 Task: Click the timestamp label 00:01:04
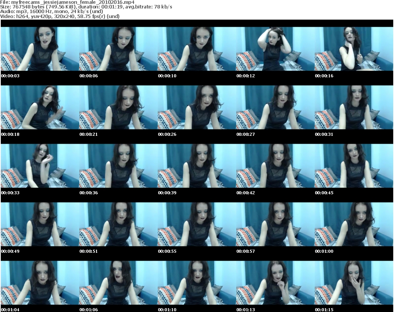10,310
